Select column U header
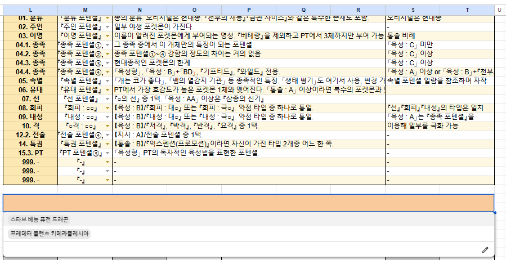The height and width of the screenshot is (260, 506). tap(500, 10)
